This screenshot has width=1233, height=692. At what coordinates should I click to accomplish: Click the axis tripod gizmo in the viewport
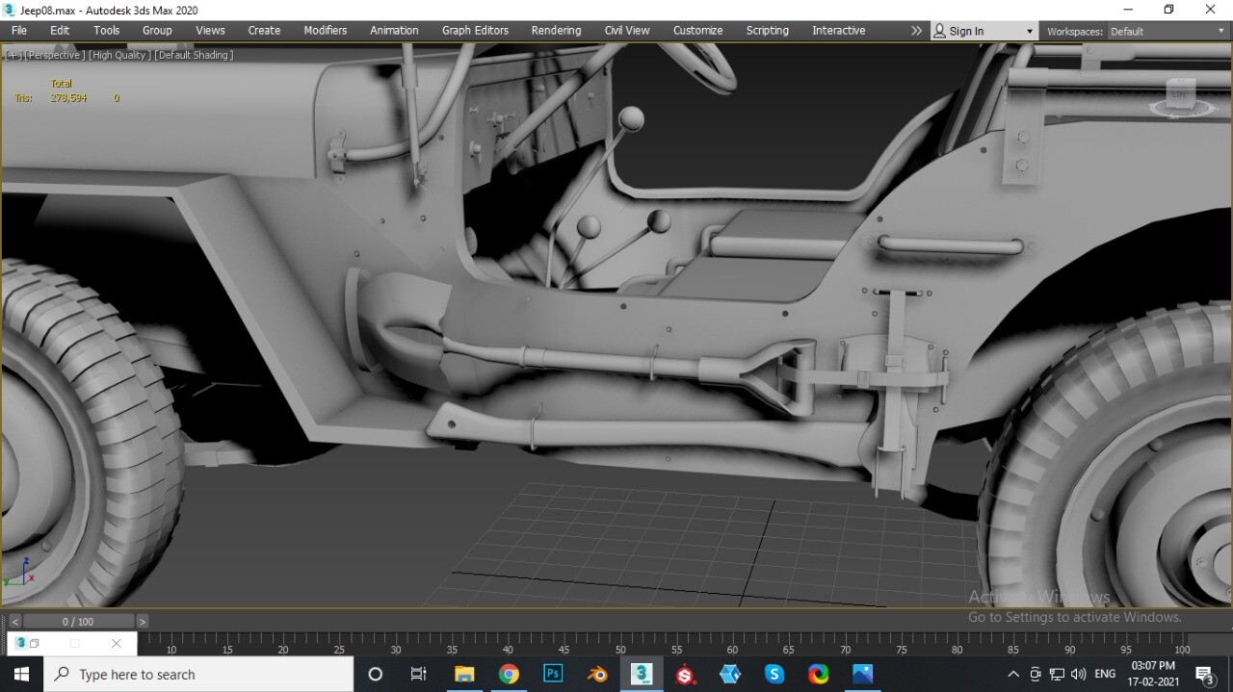tap(19, 572)
